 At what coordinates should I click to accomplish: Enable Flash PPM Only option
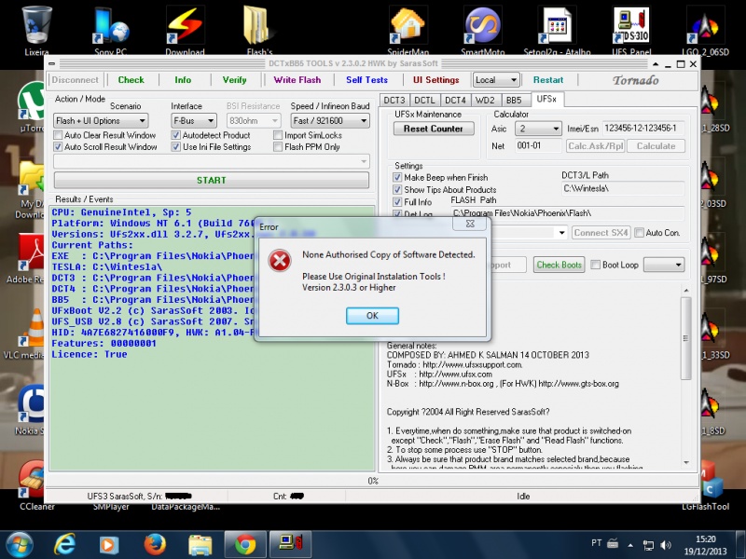coord(278,147)
